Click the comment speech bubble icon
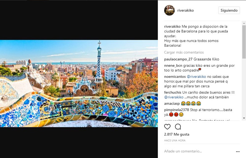Screen dimensions: 246x158 point(178,127)
